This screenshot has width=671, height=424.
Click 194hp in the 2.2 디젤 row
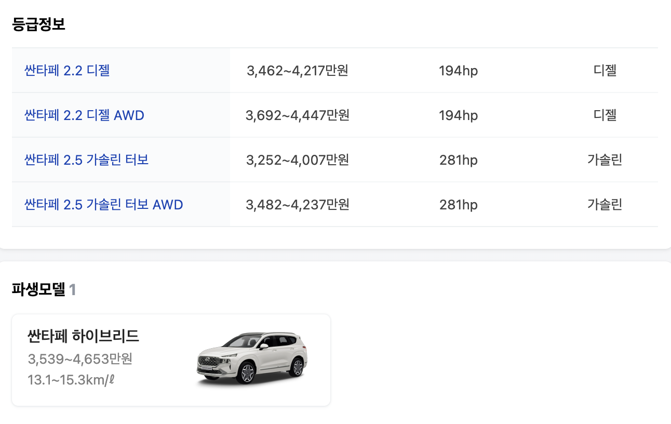459,71
